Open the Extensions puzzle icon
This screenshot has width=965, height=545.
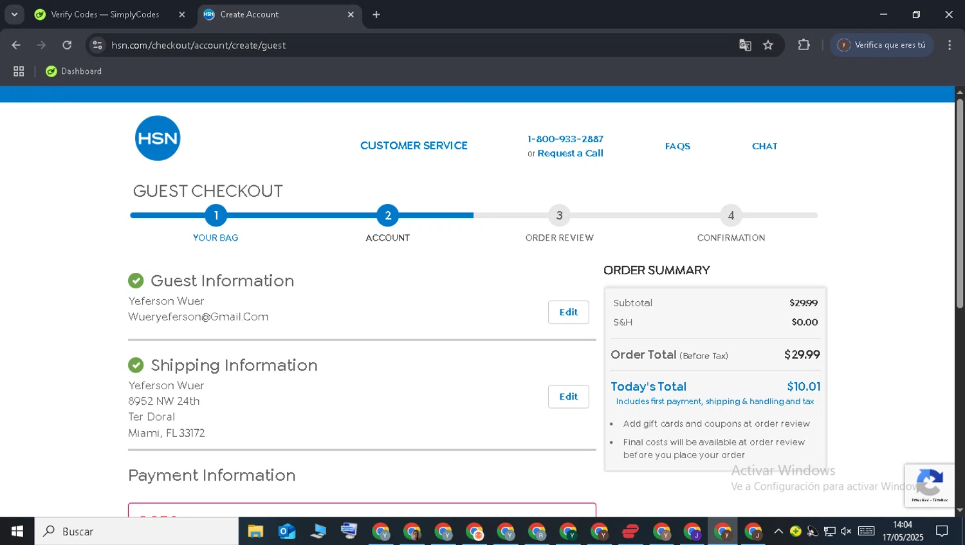coord(804,45)
